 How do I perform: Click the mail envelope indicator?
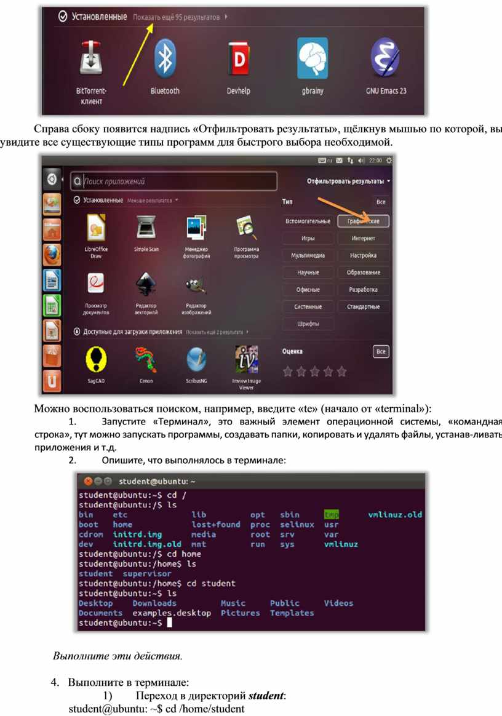[340, 161]
